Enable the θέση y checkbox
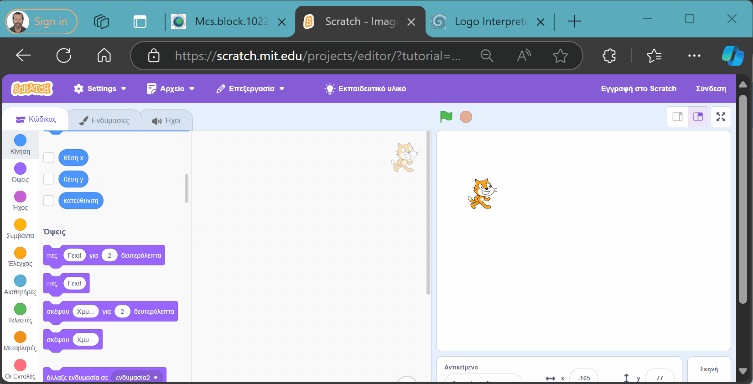 pyautogui.click(x=49, y=179)
